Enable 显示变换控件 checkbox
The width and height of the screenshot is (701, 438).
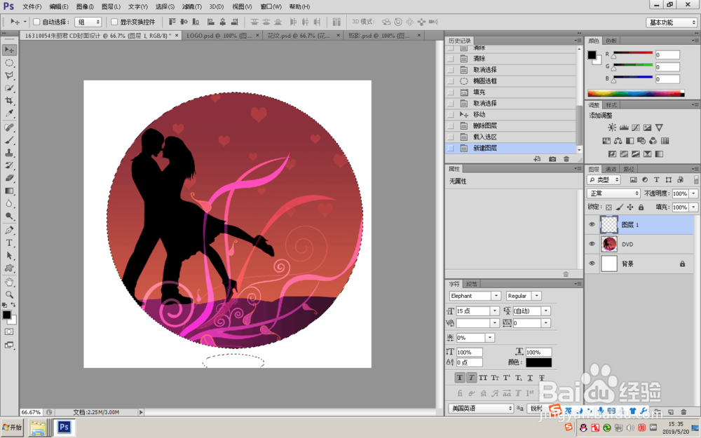114,22
